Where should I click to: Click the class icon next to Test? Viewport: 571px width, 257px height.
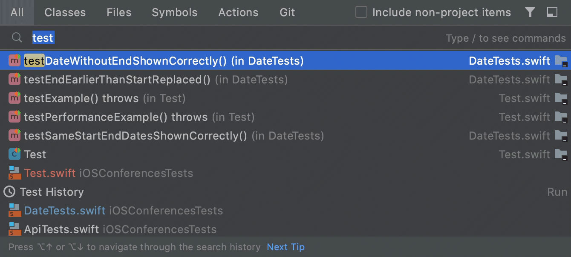pos(14,154)
